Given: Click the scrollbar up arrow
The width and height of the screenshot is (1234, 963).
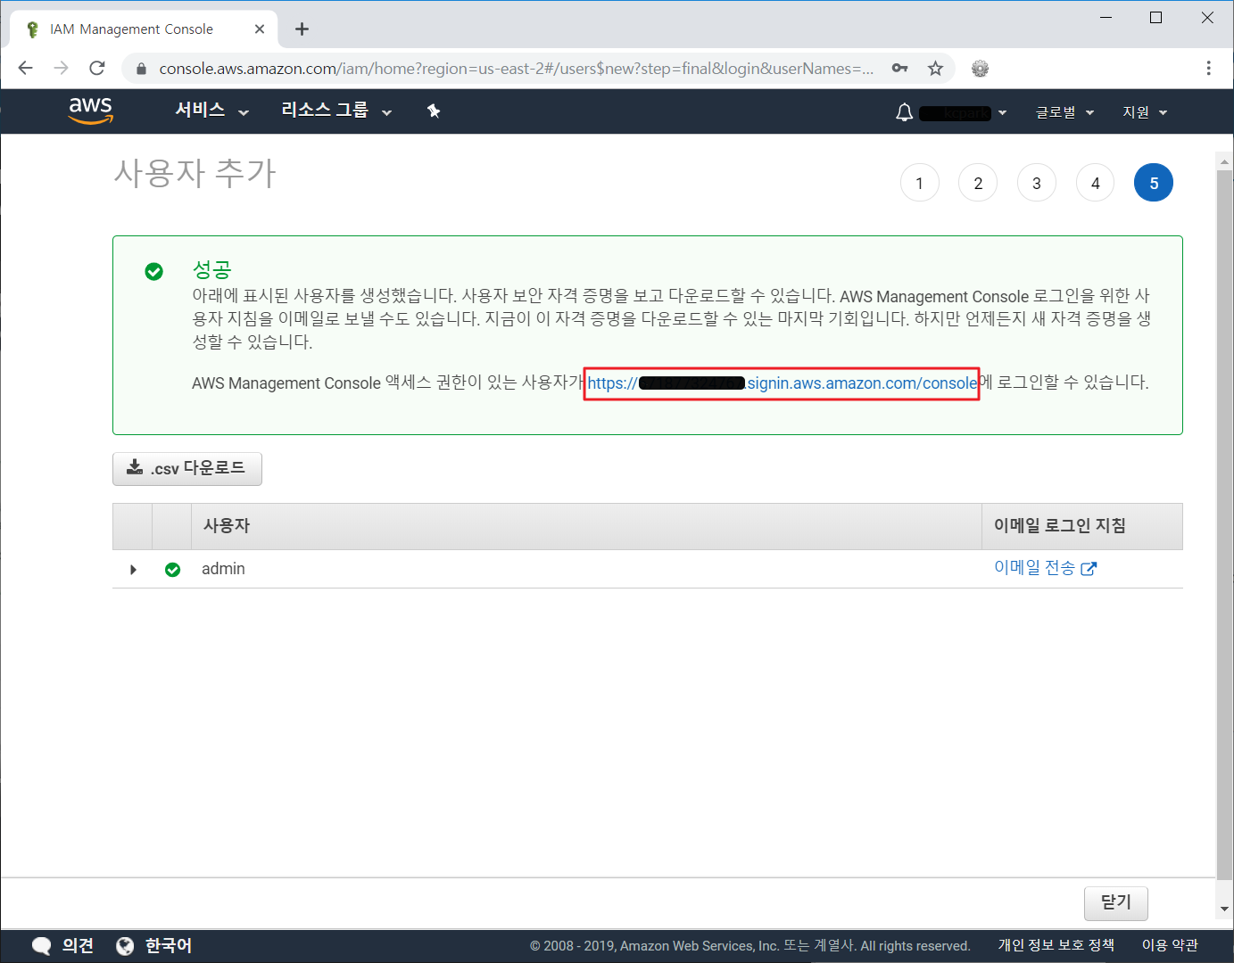Looking at the screenshot, I should 1224,163.
